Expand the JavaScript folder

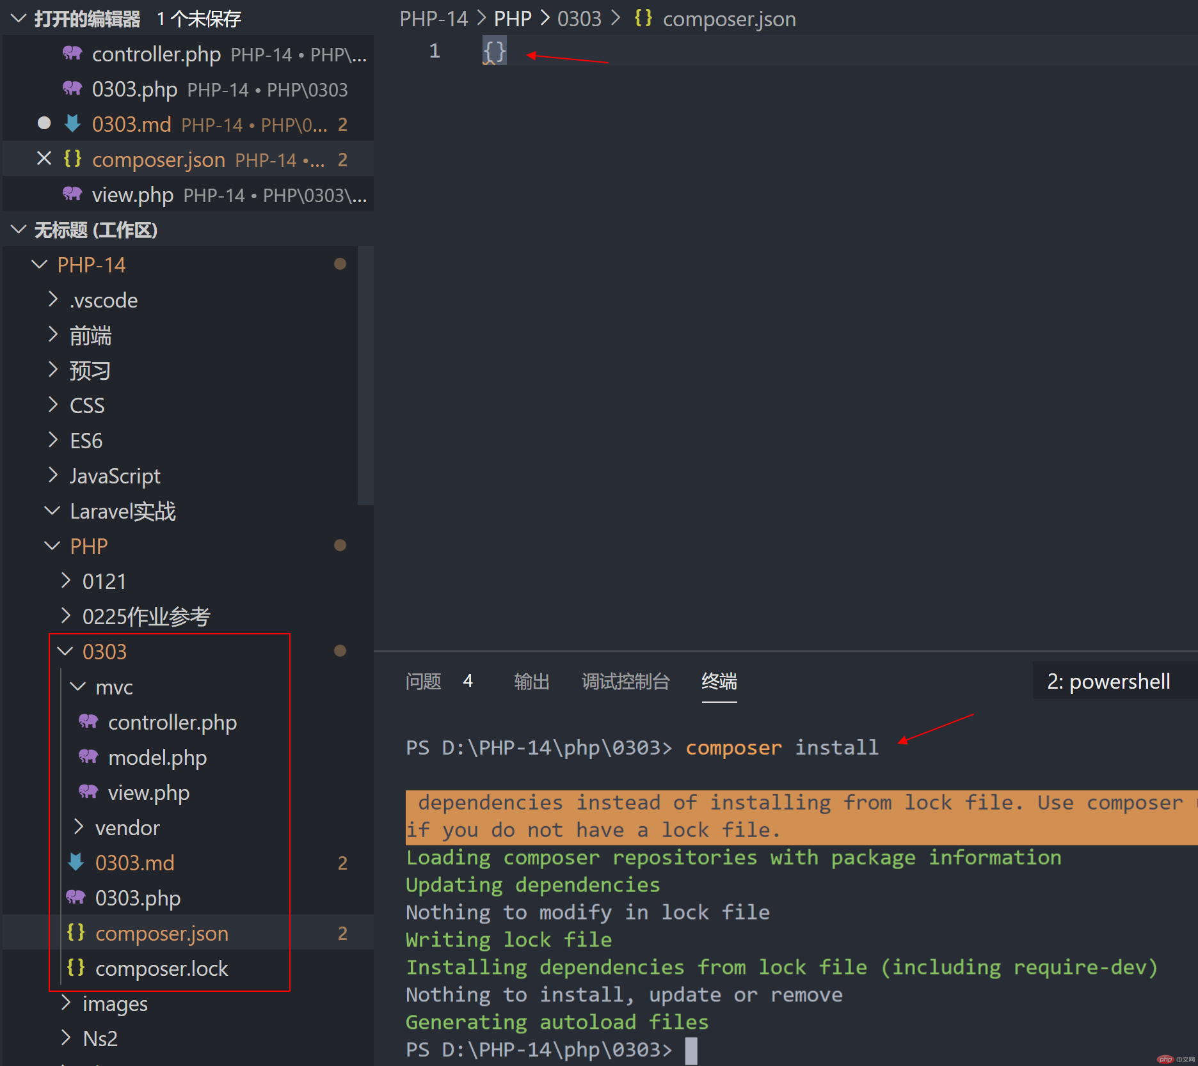tap(52, 476)
